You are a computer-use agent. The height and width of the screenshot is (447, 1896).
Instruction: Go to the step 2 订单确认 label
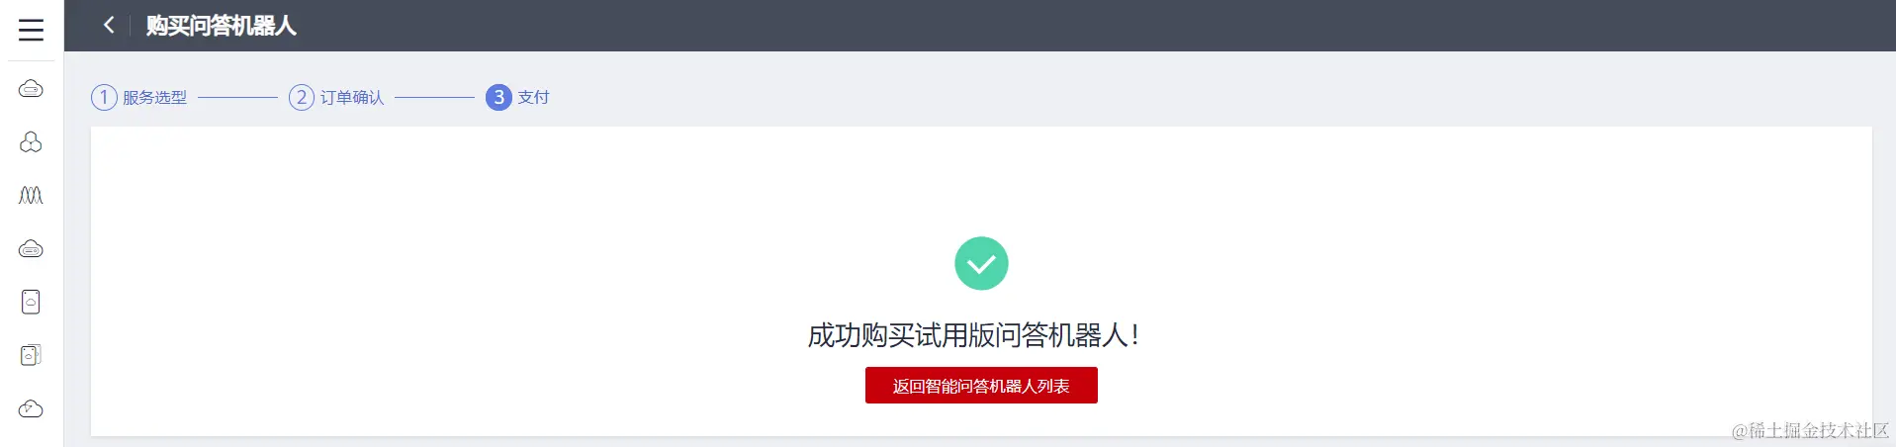pos(352,97)
